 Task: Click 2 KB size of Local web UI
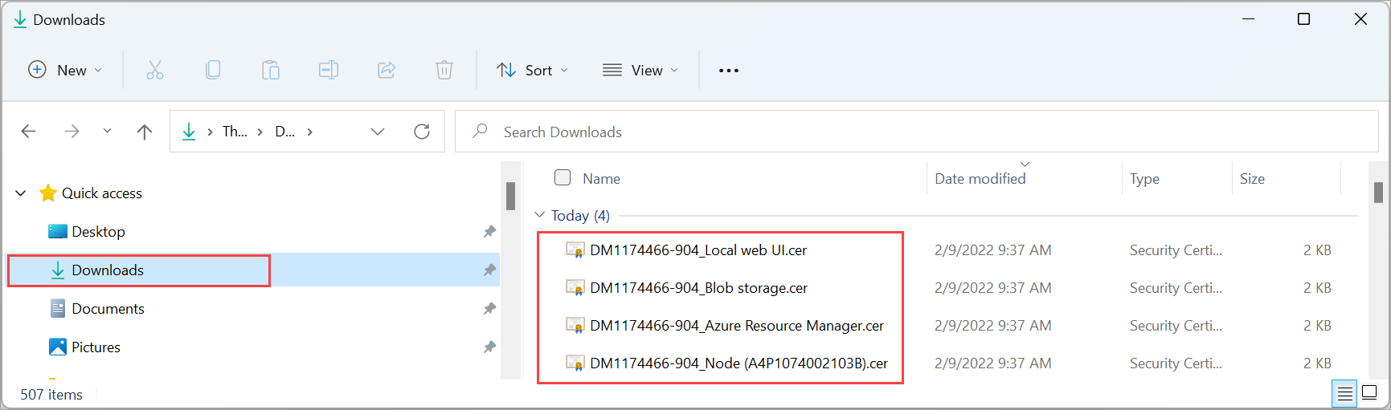[x=1317, y=250]
